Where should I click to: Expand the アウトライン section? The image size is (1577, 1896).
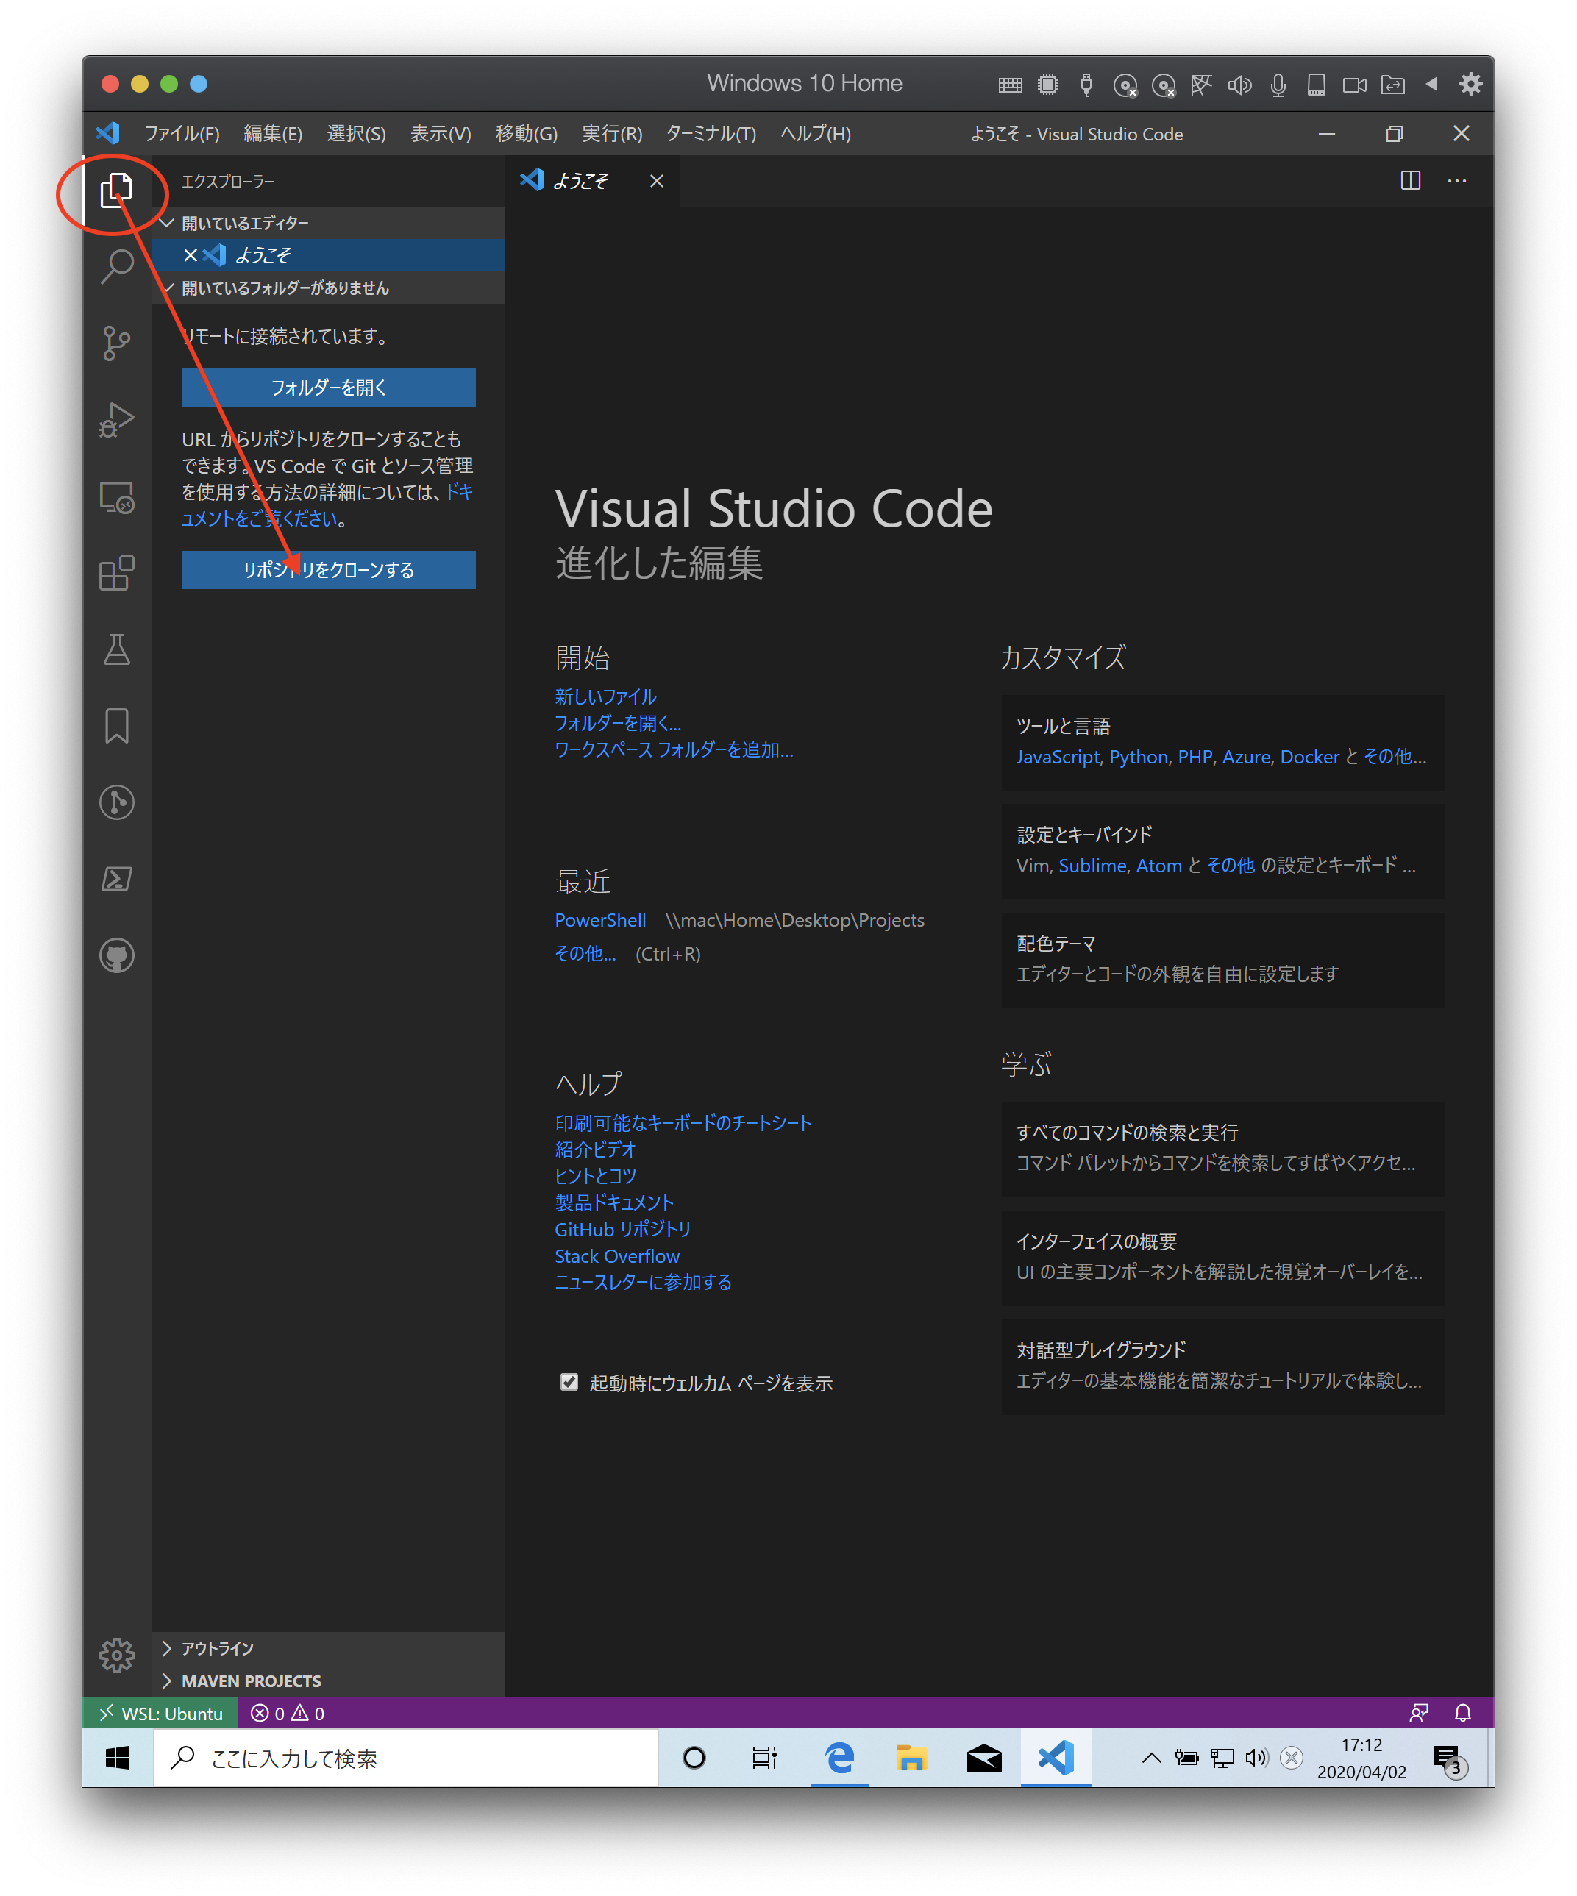tap(217, 1649)
